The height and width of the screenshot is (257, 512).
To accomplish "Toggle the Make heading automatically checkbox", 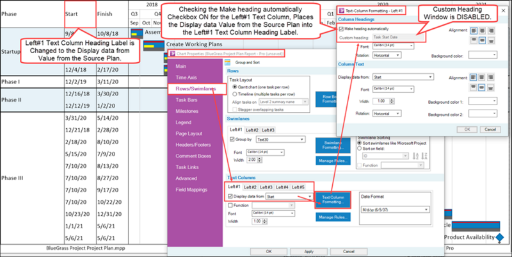I will point(342,29).
